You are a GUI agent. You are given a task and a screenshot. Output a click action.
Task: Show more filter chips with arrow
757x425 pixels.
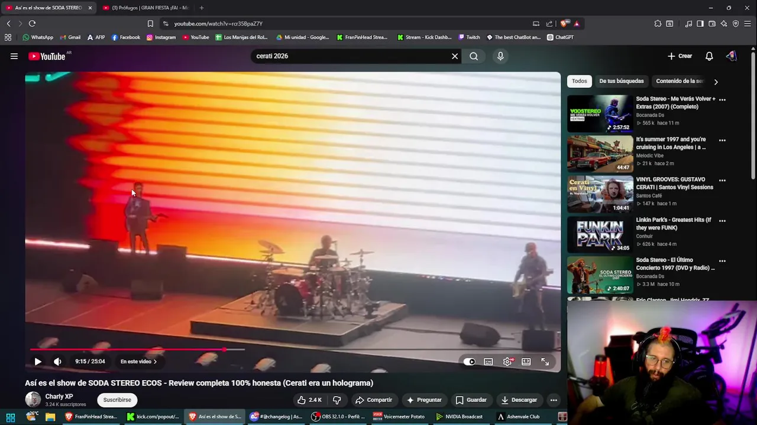(x=716, y=81)
